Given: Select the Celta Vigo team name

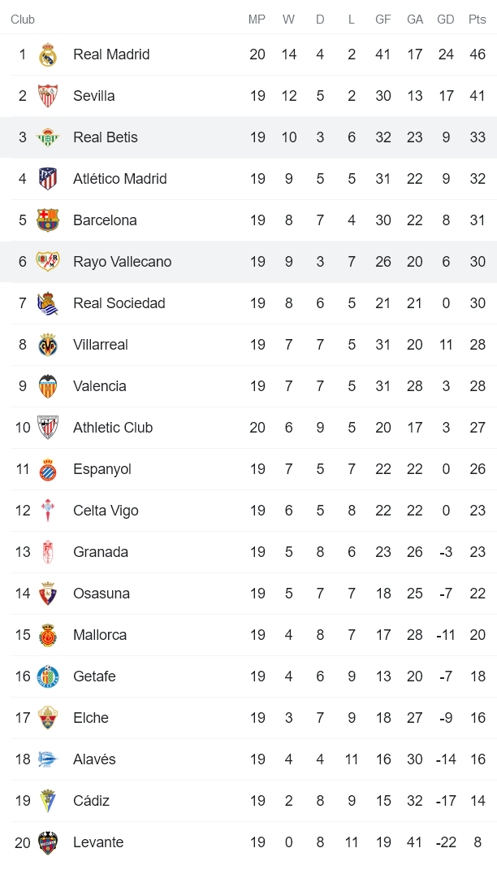Looking at the screenshot, I should [106, 511].
